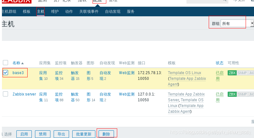
Task: Click the top search input field
Action: tap(207, 1)
